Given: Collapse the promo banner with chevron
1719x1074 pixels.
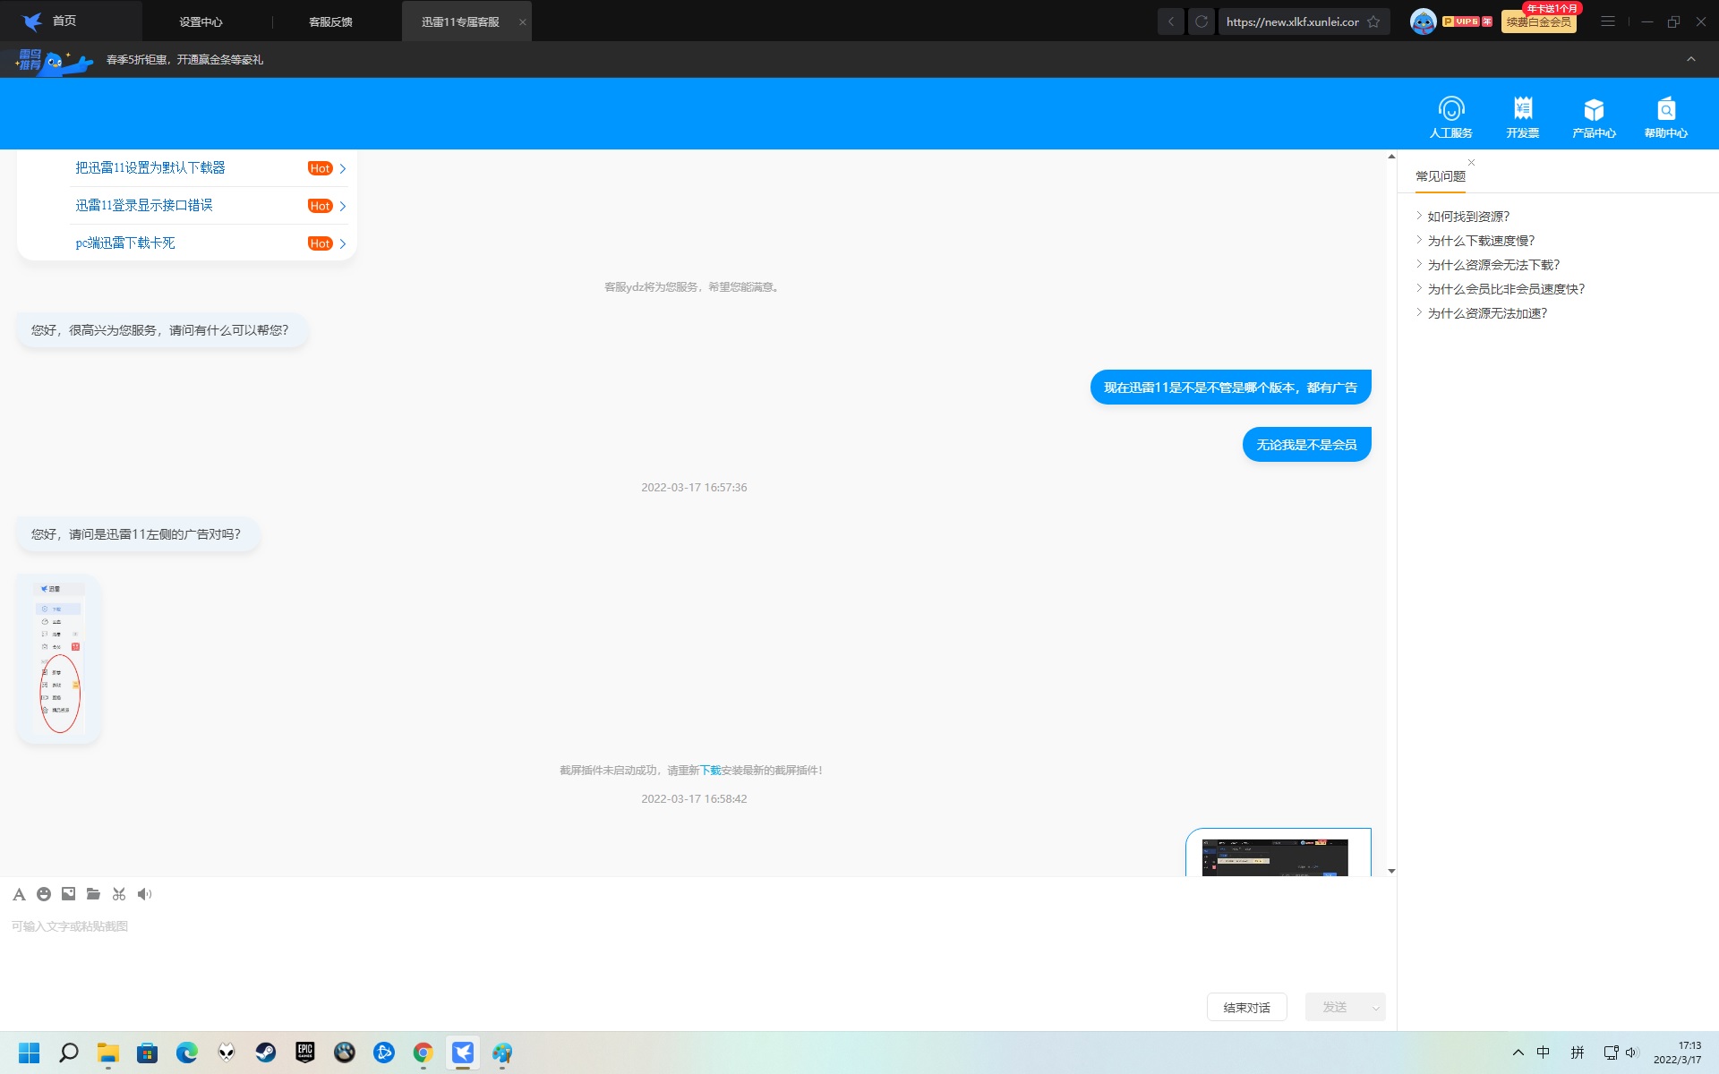Looking at the screenshot, I should pos(1691,59).
